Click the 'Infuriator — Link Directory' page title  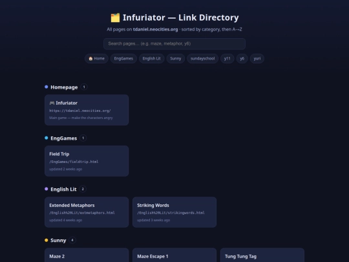pos(181,17)
